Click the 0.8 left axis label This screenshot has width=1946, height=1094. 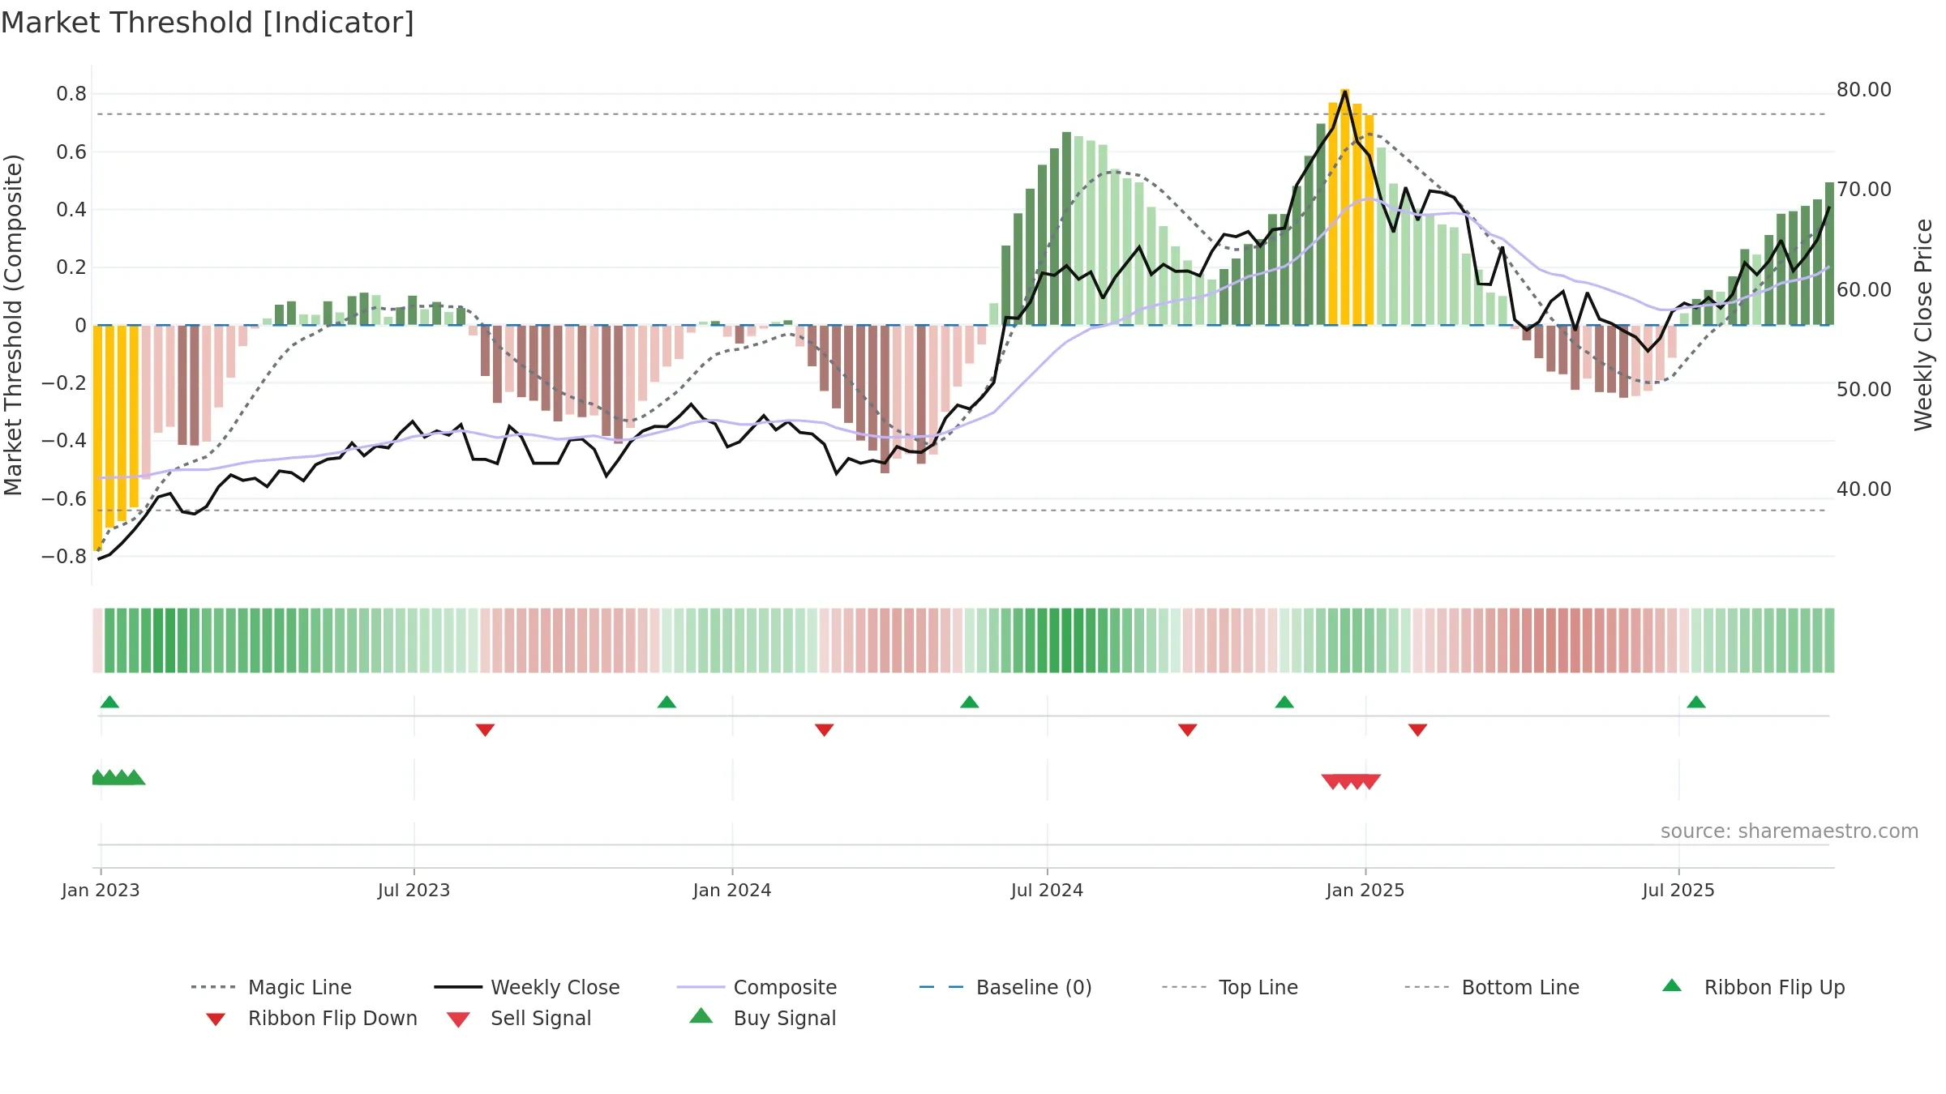coord(71,94)
